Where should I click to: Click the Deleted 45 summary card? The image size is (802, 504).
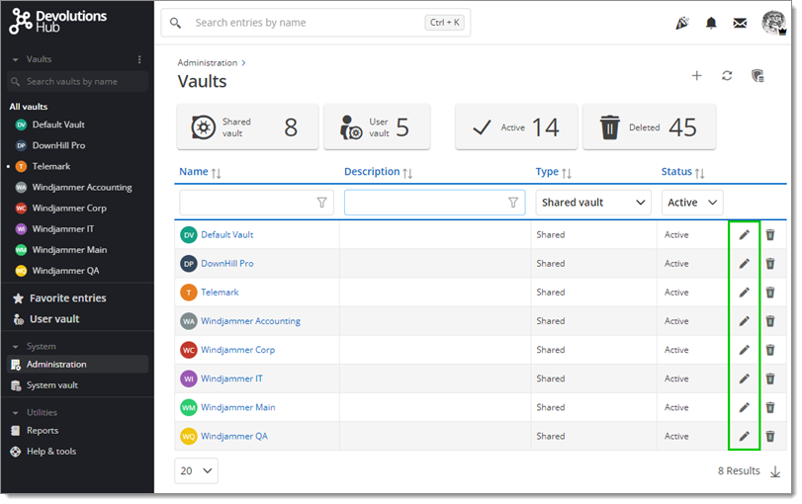click(649, 127)
